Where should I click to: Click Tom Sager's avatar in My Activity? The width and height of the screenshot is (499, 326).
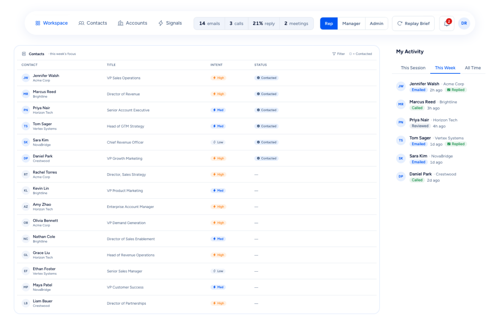click(x=401, y=141)
